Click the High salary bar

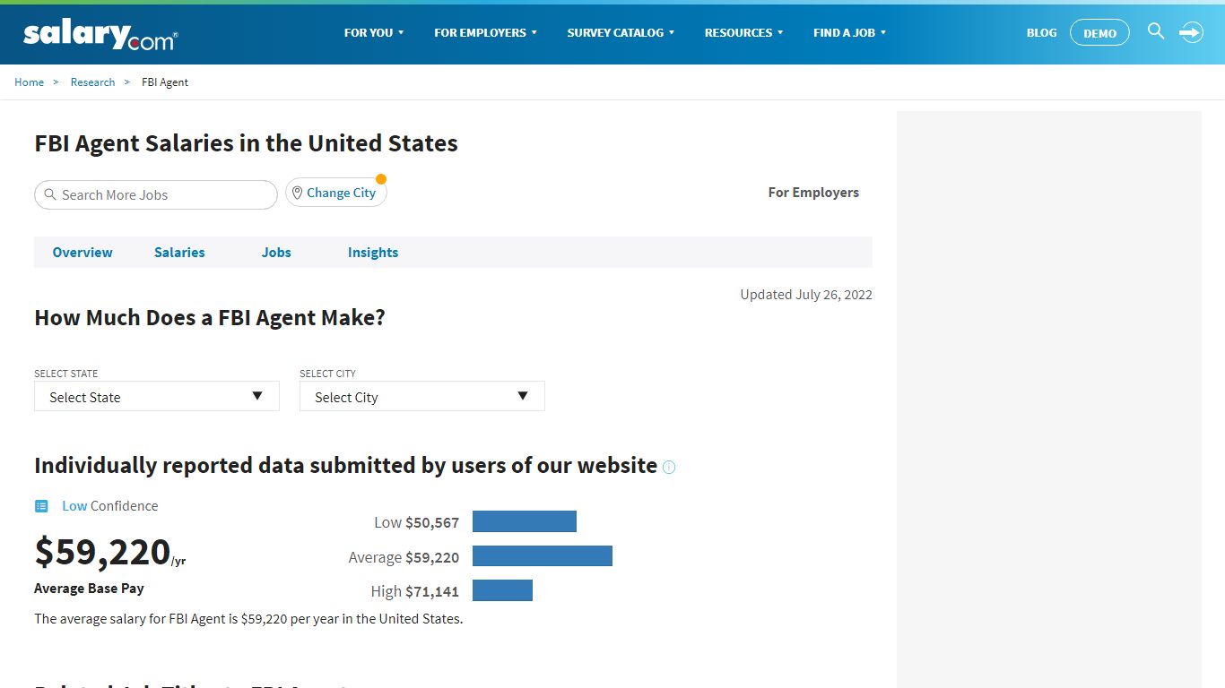tap(502, 590)
